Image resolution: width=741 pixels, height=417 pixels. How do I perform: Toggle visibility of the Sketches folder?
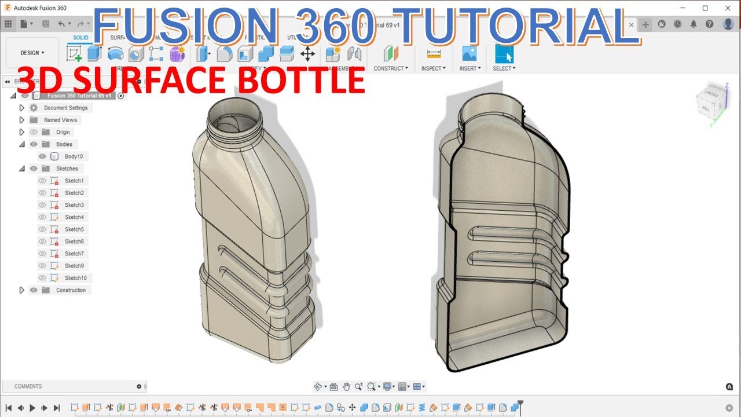click(34, 169)
